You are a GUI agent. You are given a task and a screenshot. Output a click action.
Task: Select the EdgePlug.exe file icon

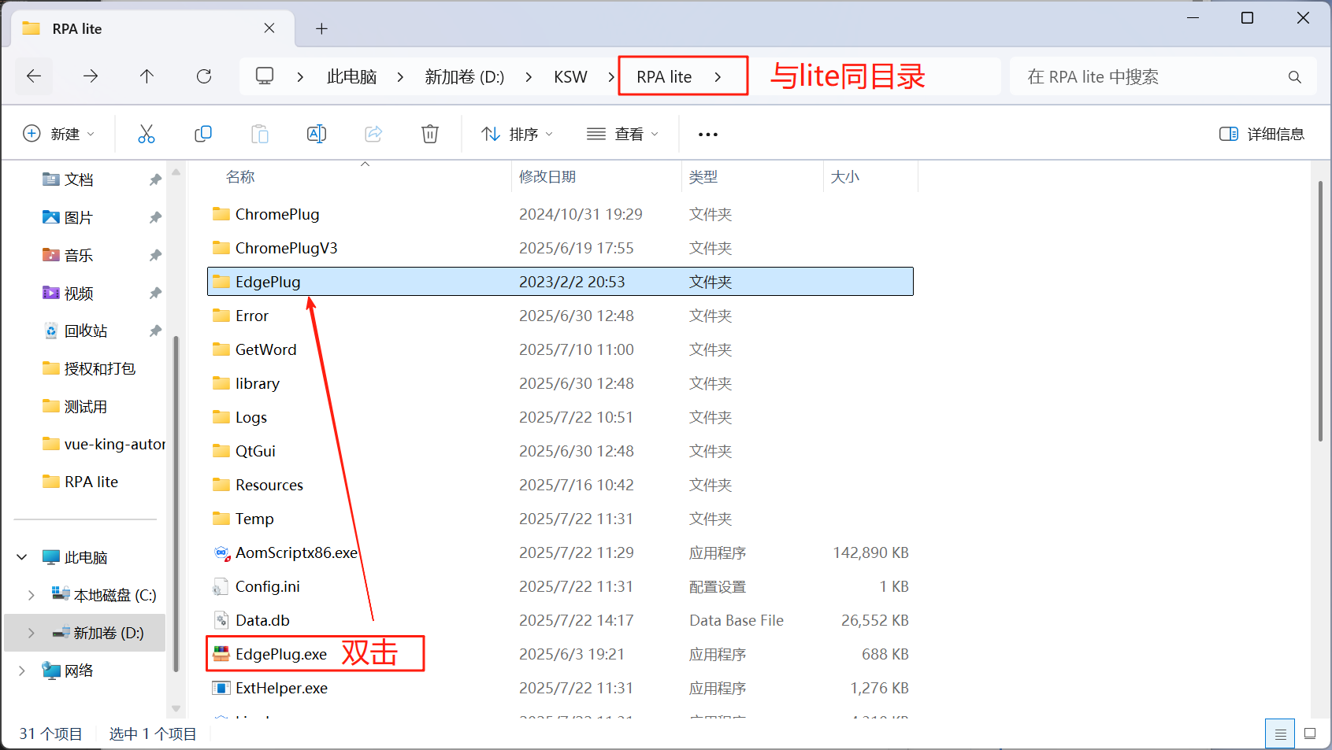coord(221,654)
